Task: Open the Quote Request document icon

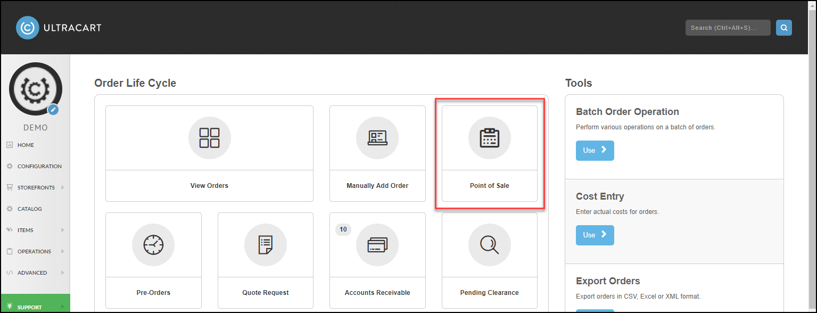Action: click(265, 244)
